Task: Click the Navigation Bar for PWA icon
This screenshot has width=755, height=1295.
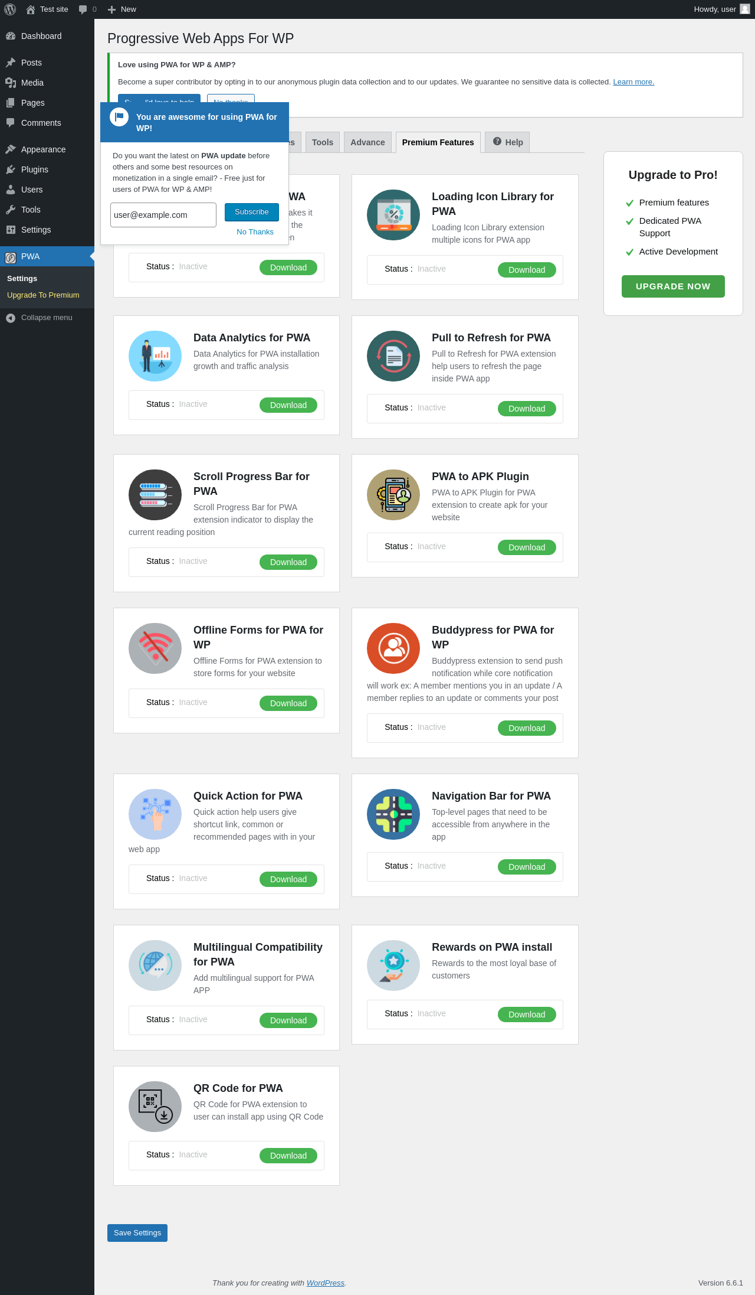Action: [x=393, y=814]
